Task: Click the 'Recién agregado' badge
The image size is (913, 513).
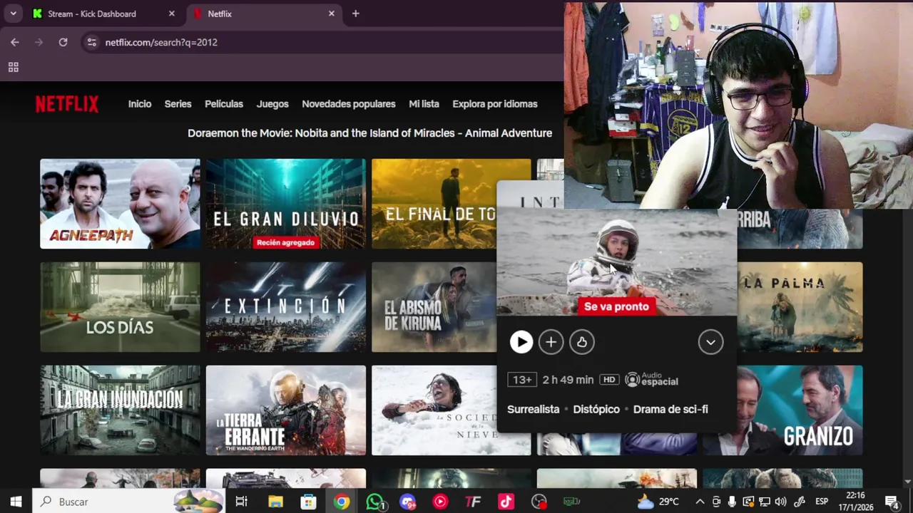Action: point(285,242)
